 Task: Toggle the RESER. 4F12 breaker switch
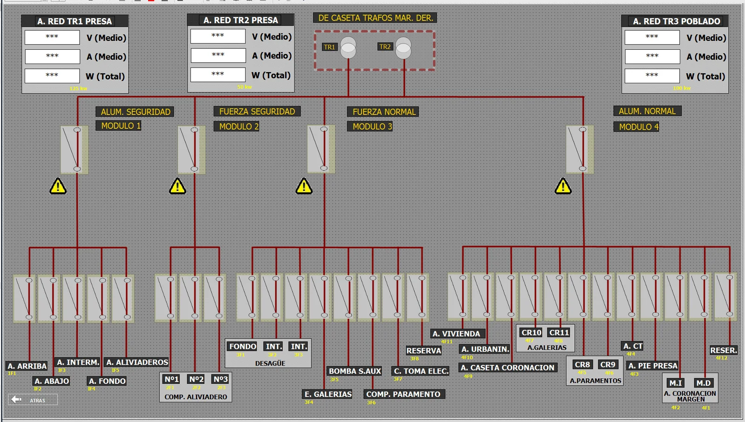[x=725, y=296]
